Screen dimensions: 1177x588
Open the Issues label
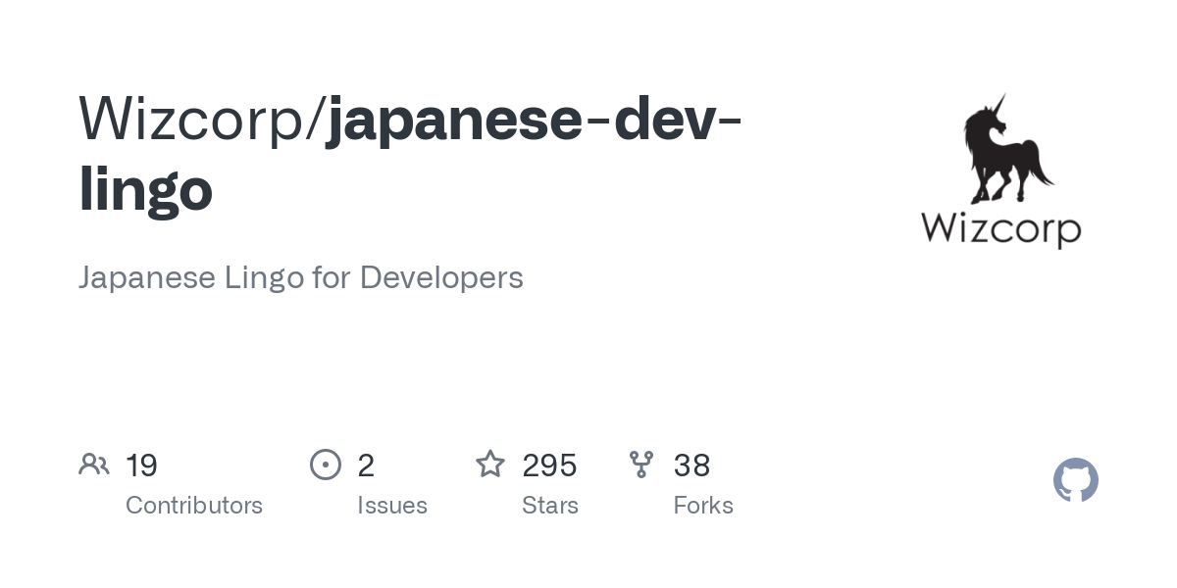click(x=392, y=506)
